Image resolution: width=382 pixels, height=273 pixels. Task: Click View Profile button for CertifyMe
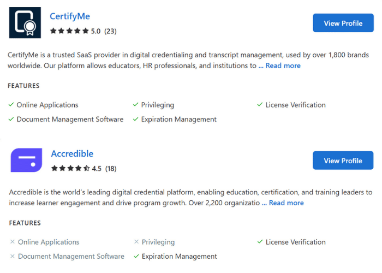(x=343, y=23)
